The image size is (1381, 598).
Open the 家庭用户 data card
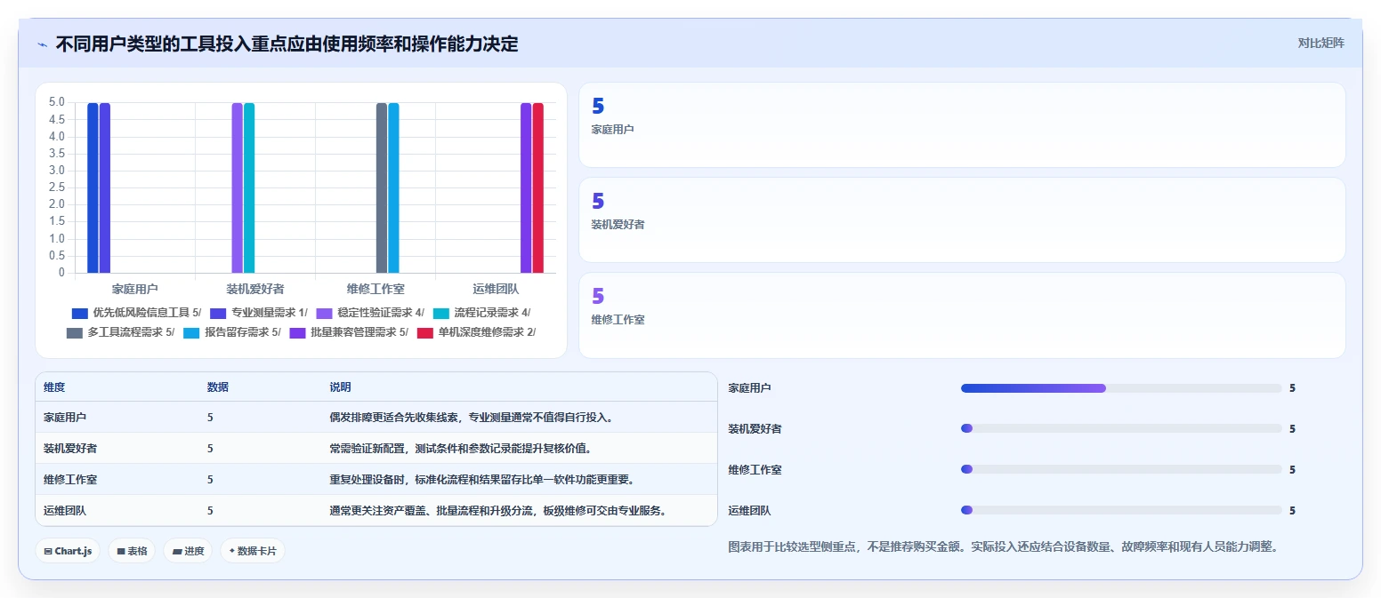point(962,124)
